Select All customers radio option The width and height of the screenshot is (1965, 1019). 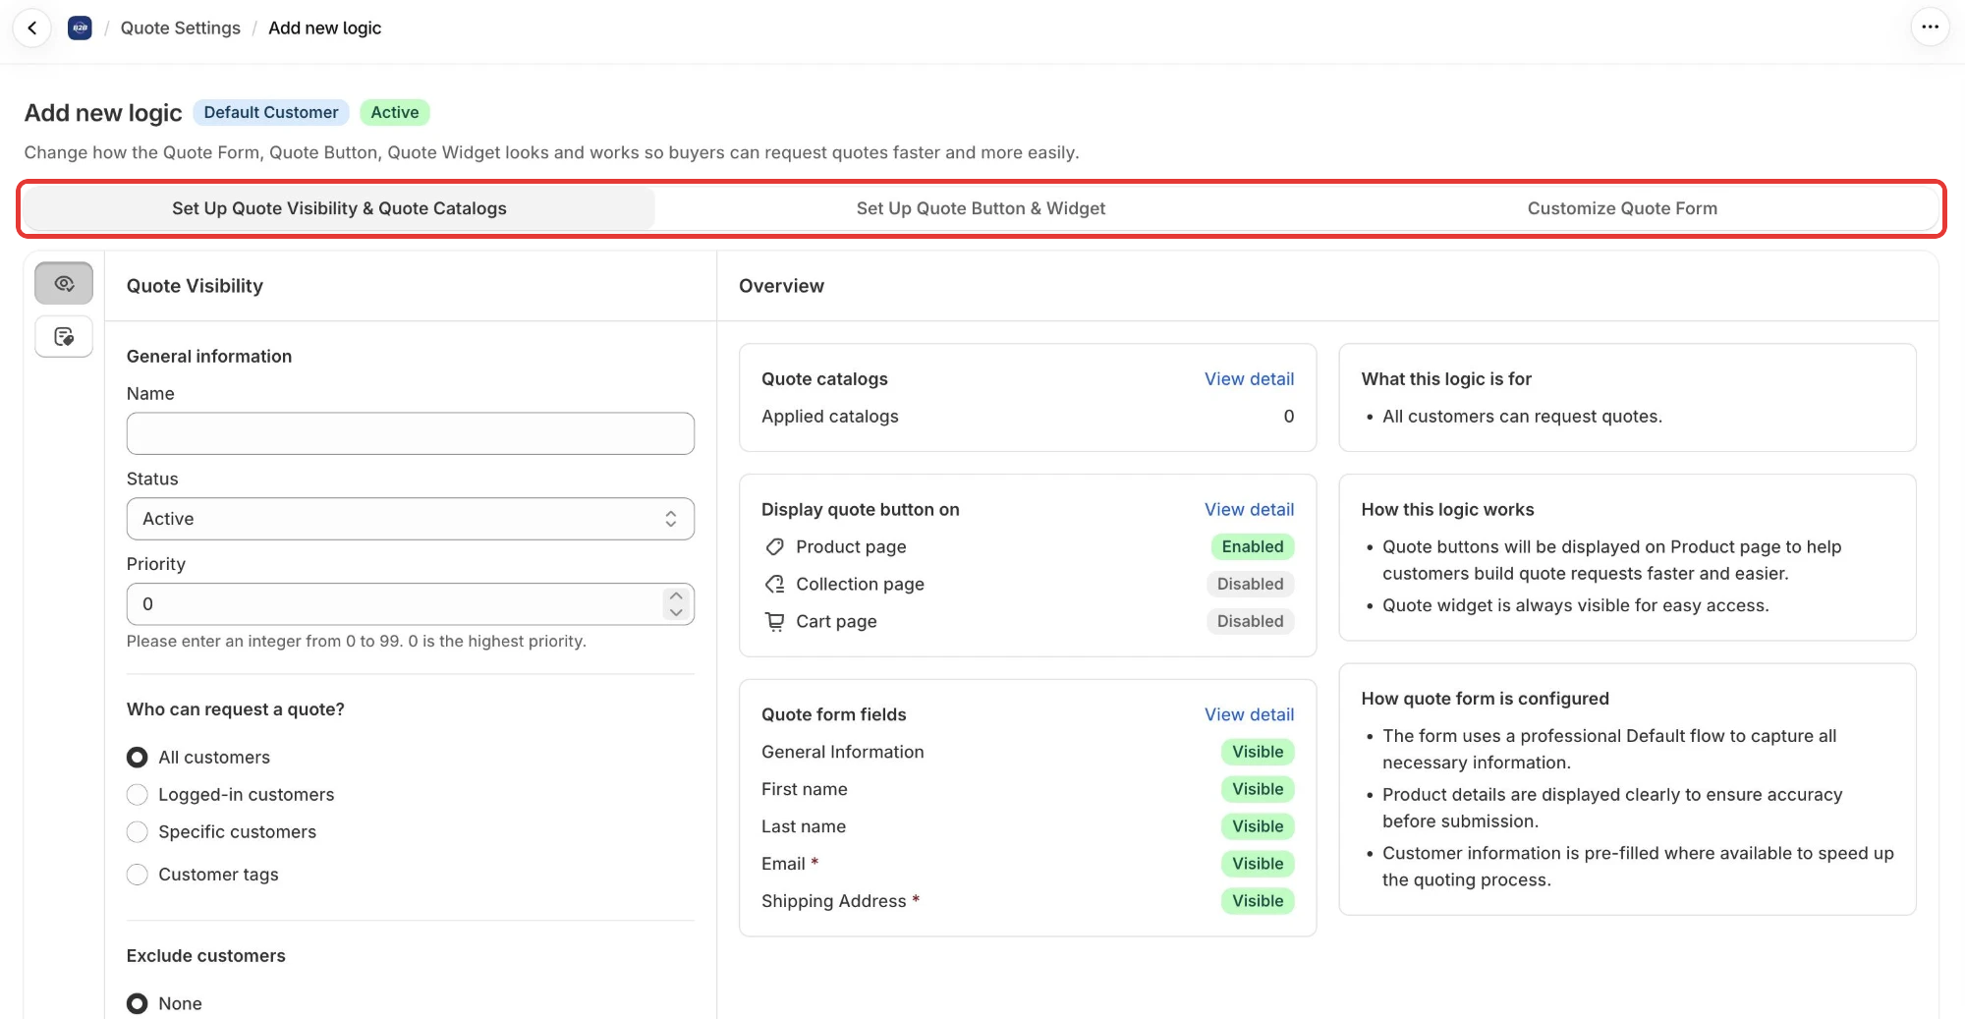[x=138, y=757]
